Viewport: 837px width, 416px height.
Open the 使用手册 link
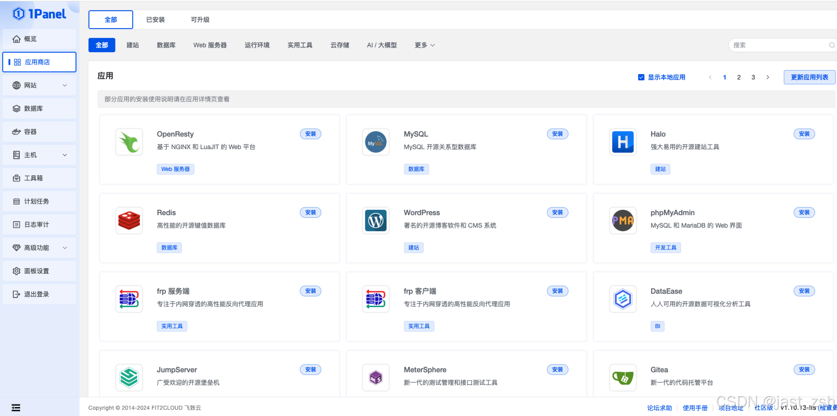(x=695, y=408)
